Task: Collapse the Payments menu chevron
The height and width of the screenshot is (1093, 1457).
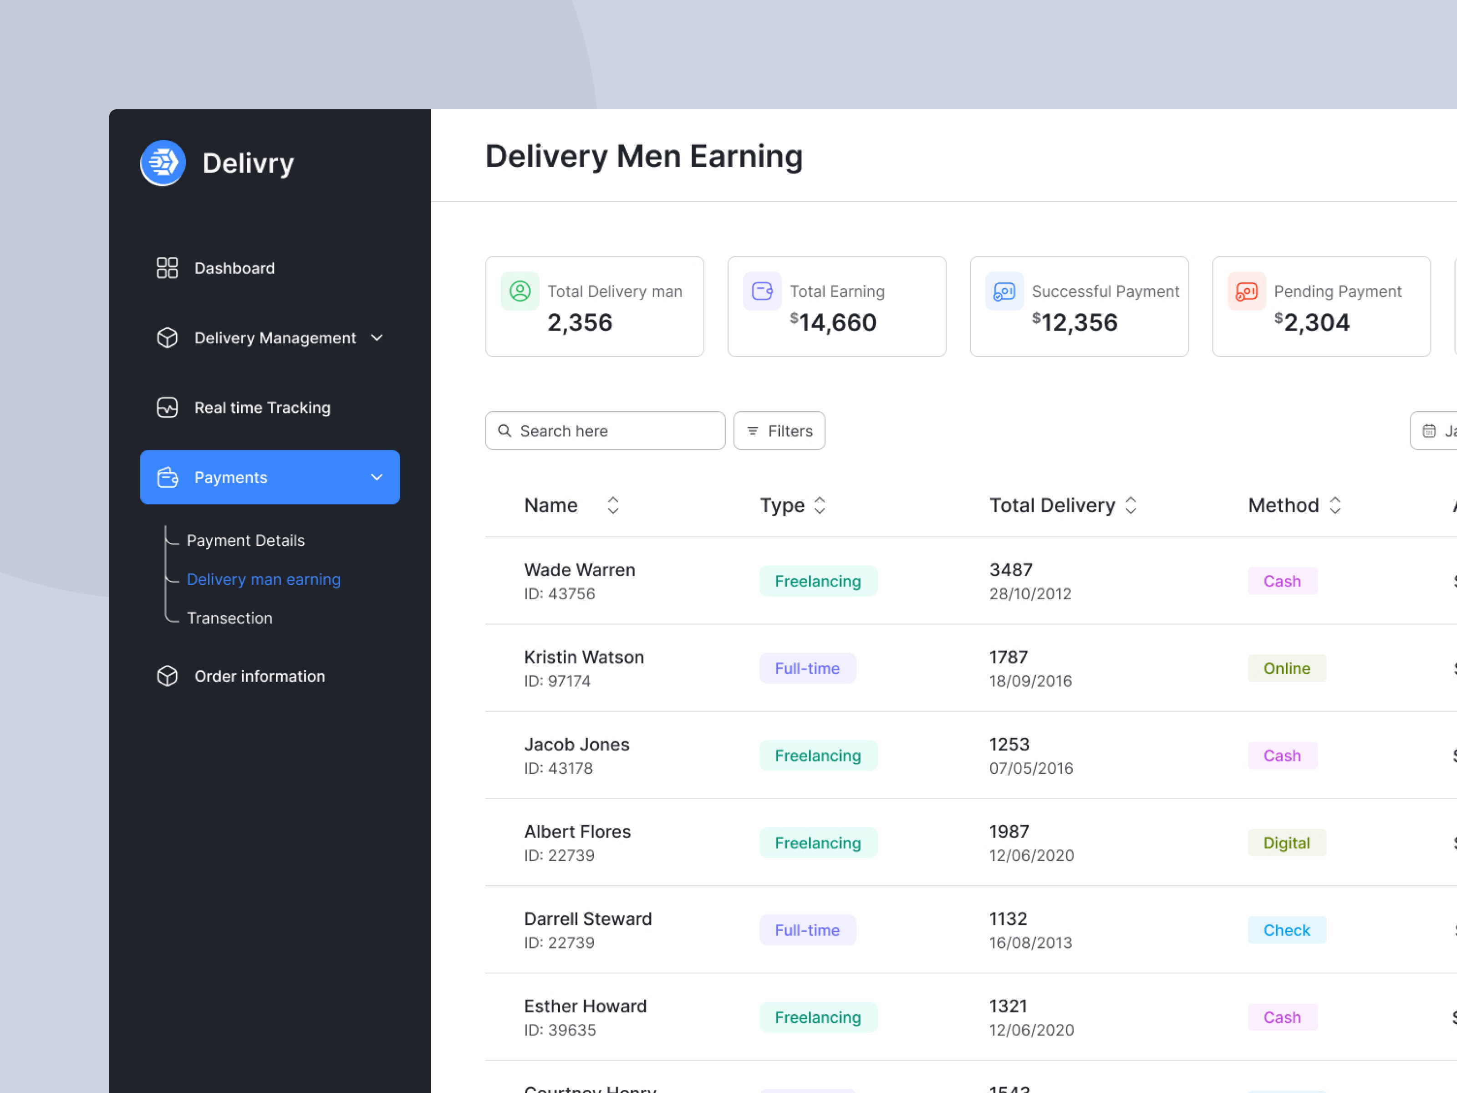Action: pos(377,478)
